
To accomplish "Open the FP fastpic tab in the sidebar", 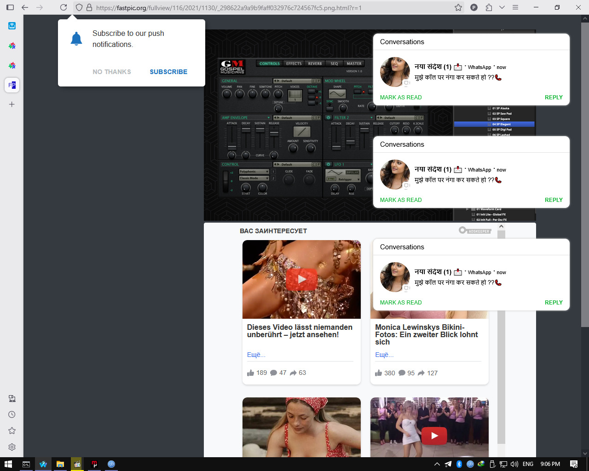I will point(12,85).
